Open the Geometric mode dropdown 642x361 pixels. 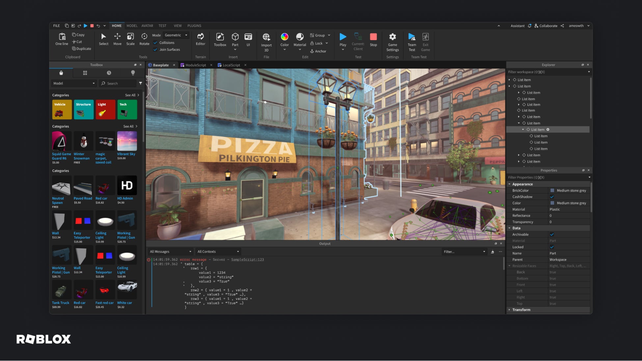(176, 35)
